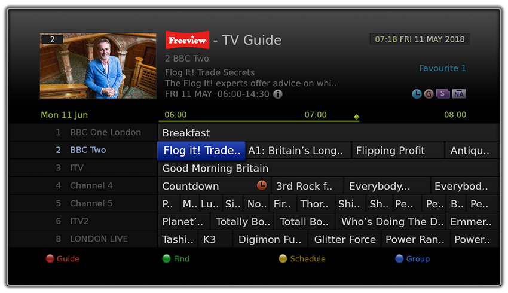Click the current time marker on timeline
Viewport: 508px width, 293px height.
click(x=356, y=117)
